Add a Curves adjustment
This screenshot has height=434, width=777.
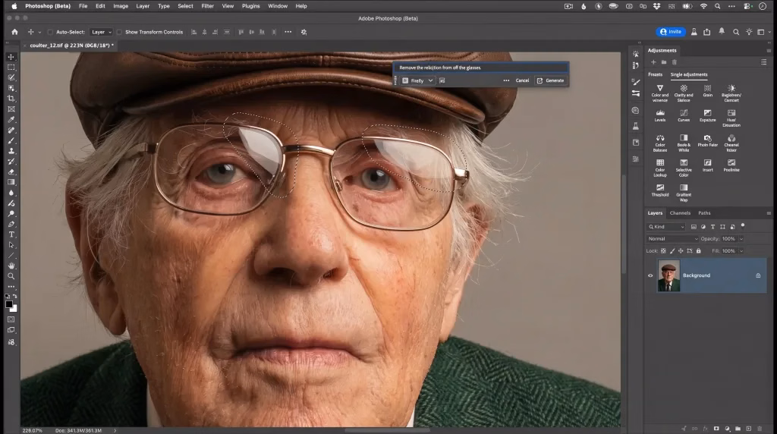point(684,115)
